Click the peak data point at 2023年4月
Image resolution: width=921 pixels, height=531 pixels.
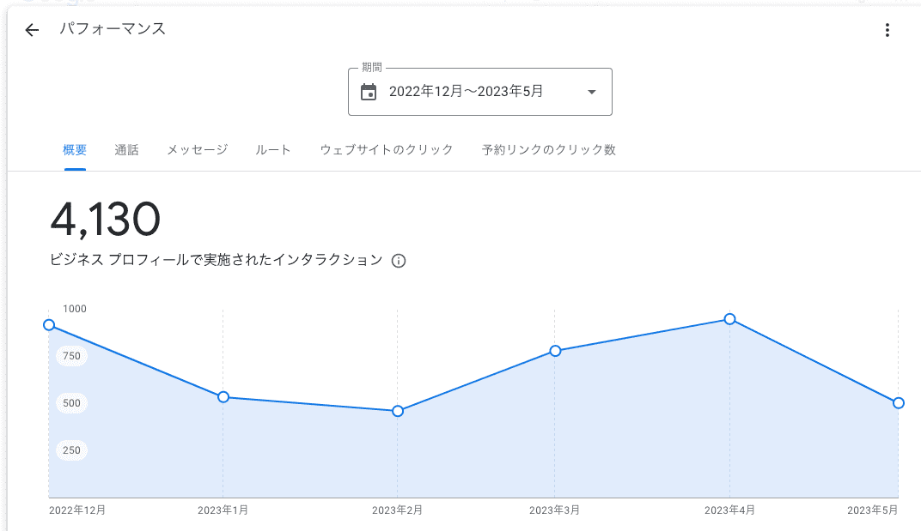coord(730,319)
